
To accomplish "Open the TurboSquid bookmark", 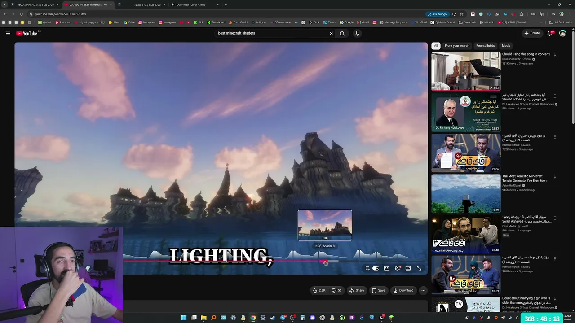I will click(x=238, y=22).
